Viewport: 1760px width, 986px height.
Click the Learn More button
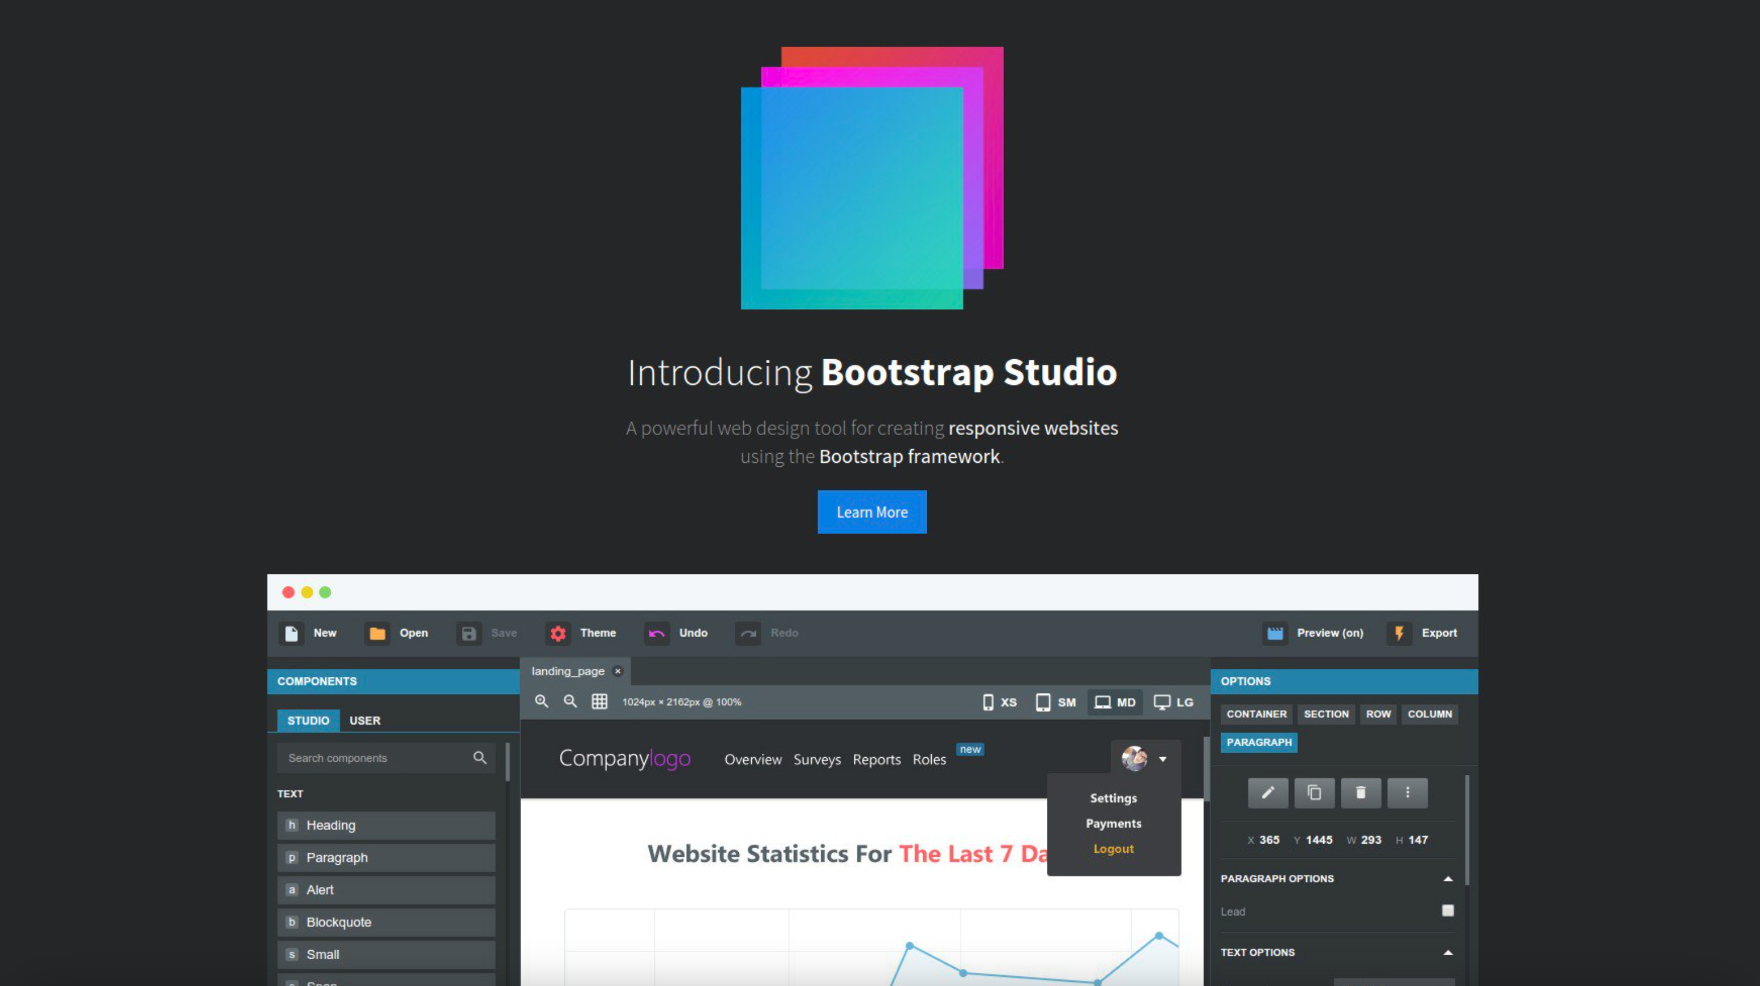871,512
